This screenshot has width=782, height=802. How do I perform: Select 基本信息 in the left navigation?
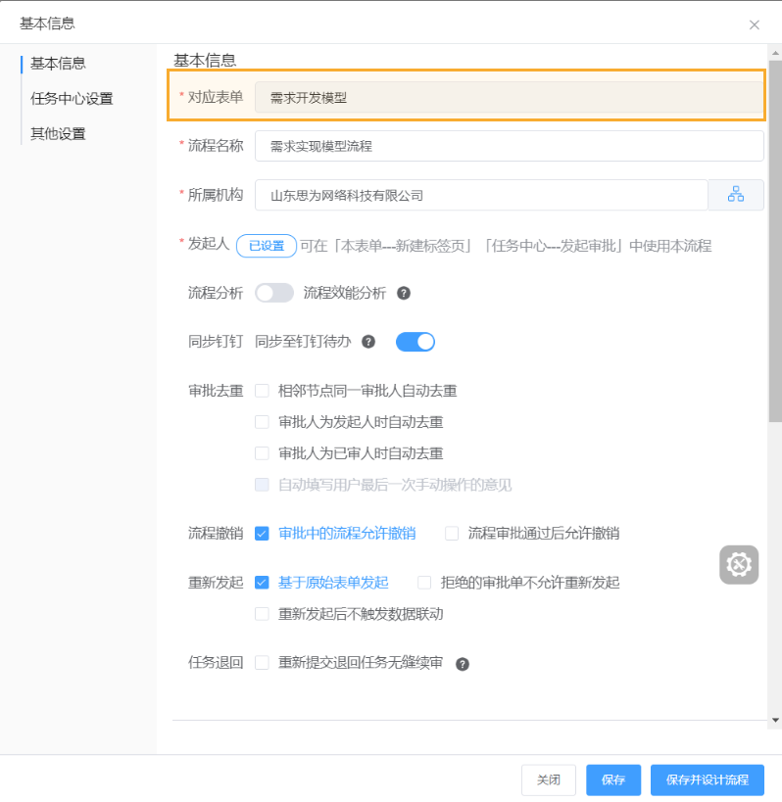coord(58,64)
